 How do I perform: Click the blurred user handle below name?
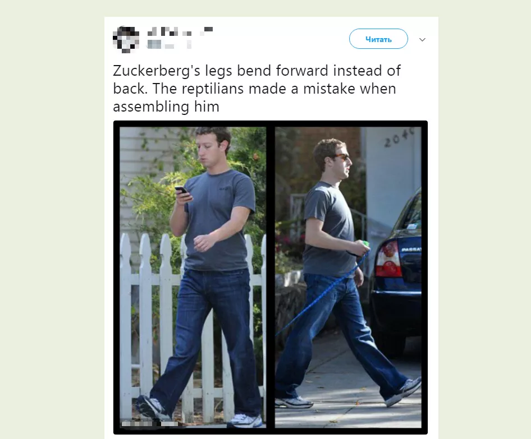click(x=169, y=45)
